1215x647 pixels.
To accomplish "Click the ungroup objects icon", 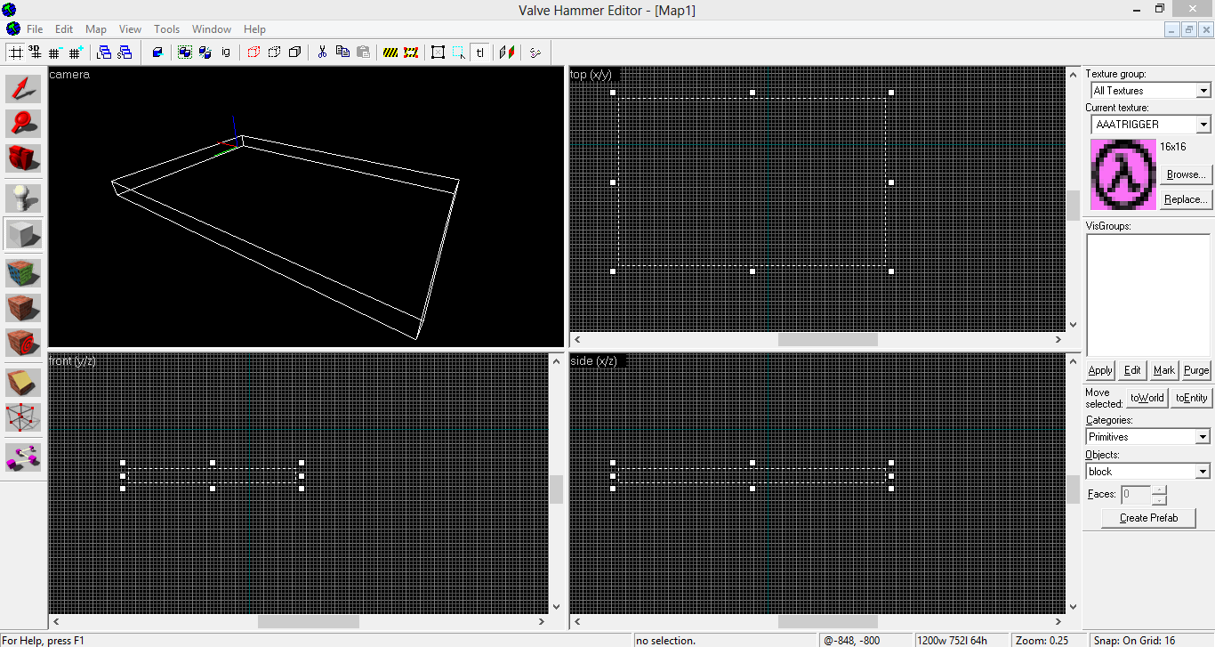I will [x=205, y=53].
